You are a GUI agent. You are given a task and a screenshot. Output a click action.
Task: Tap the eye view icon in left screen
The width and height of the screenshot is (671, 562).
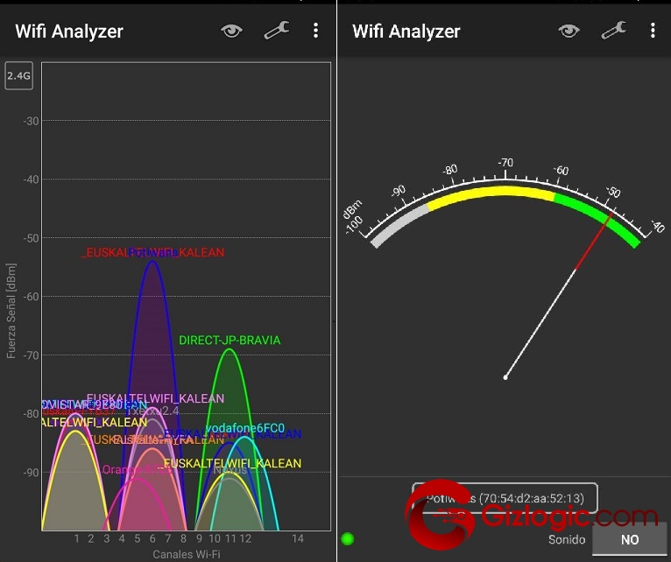pos(231,31)
